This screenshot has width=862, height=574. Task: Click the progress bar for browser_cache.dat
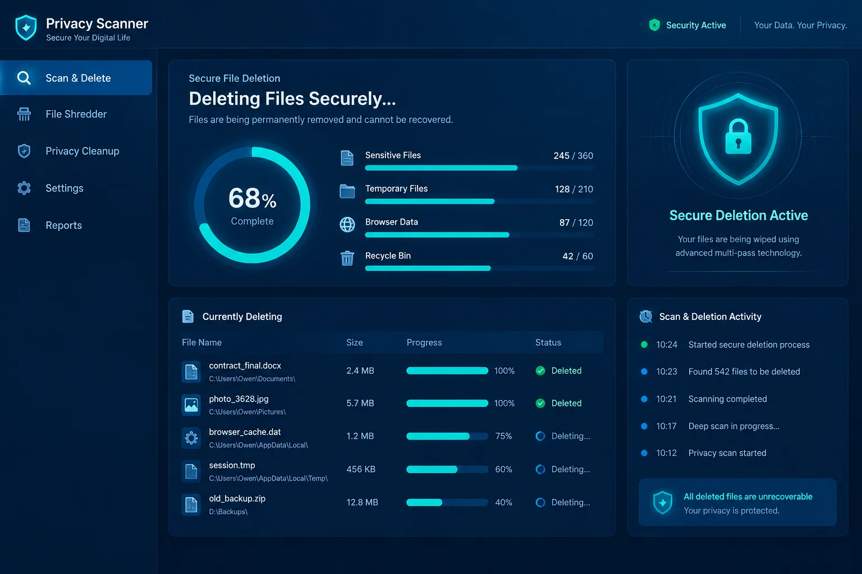coord(447,436)
